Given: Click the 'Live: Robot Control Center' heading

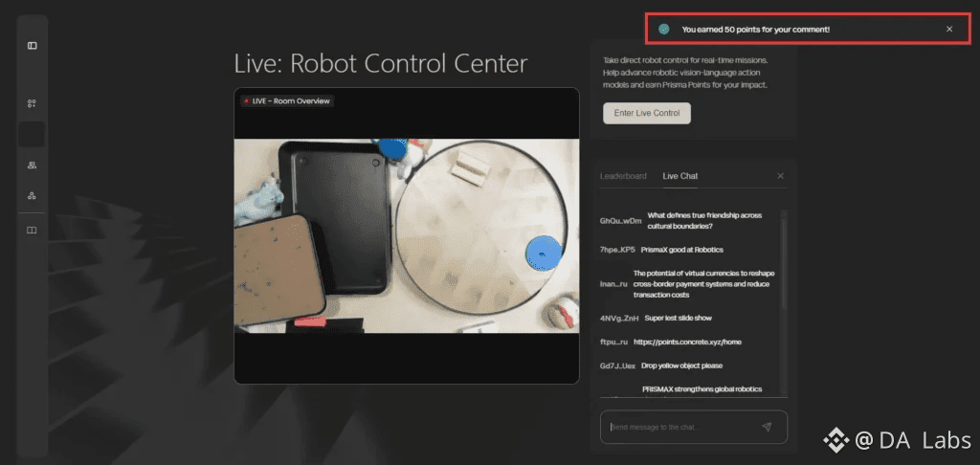Looking at the screenshot, I should [381, 64].
